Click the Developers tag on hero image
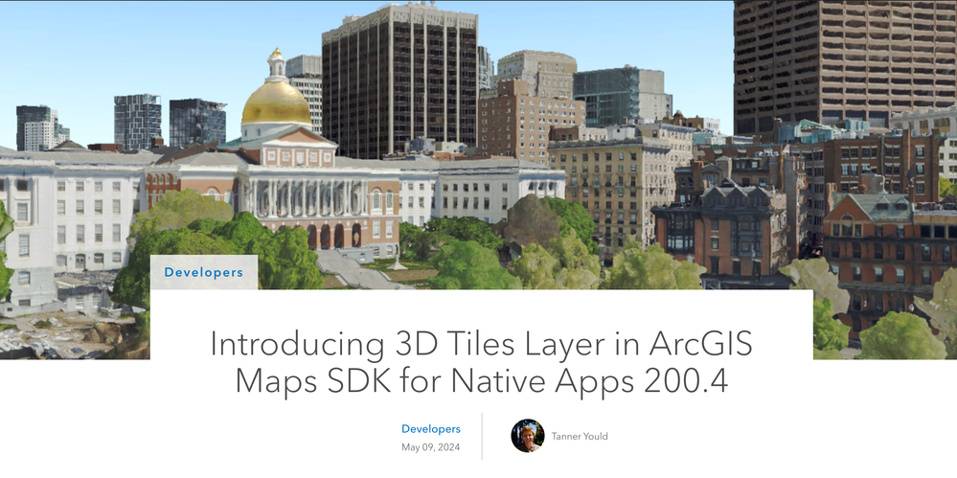This screenshot has height=478, width=957. click(x=204, y=272)
